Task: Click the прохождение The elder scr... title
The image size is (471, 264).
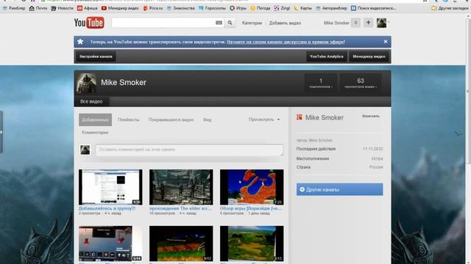Action: [x=180, y=208]
